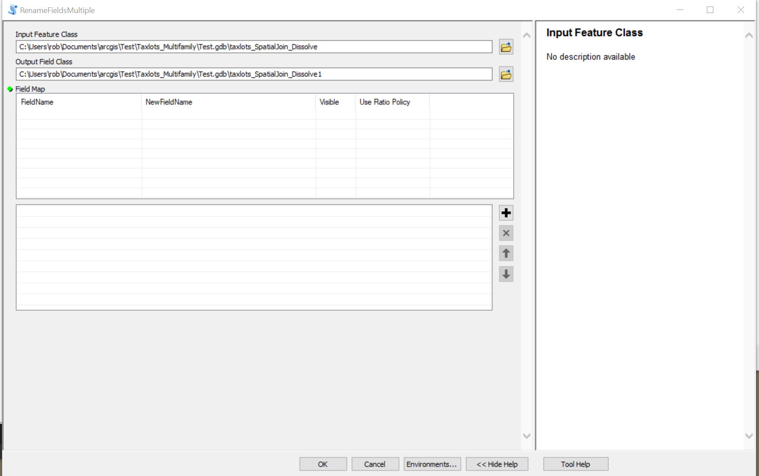Screen dimensions: 759x476
Task: Select the Use Ratio Policy column header
Action: 393,102
